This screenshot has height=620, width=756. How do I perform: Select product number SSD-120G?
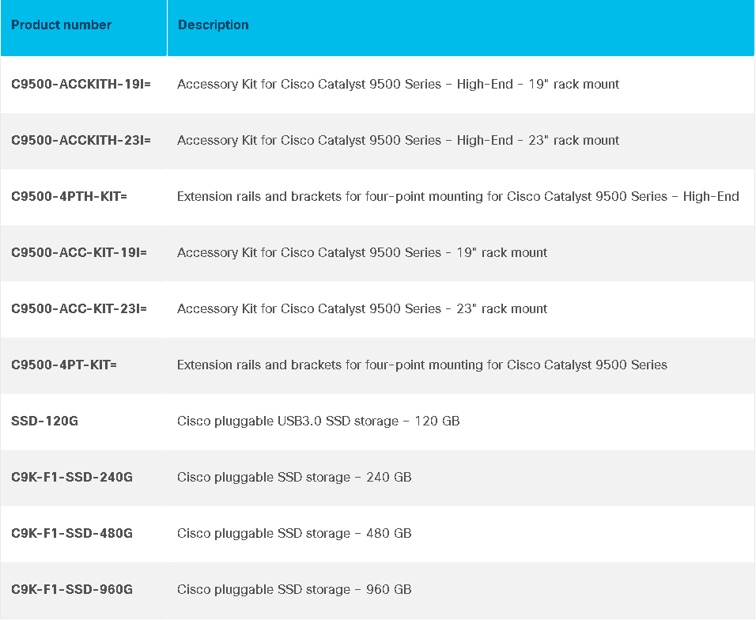(x=44, y=421)
